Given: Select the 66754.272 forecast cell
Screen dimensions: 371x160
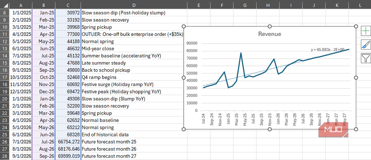Looking at the screenshot, I should click(68, 142).
